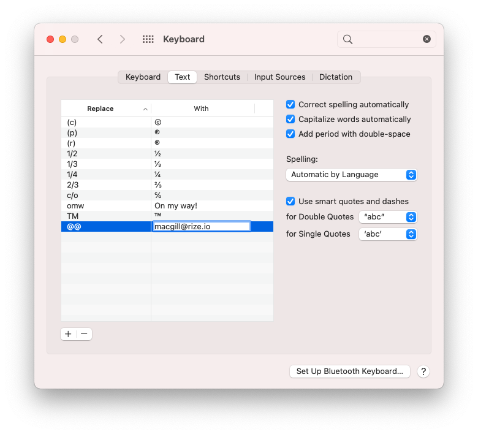478x434 pixels.
Task: Select the (r) replacement entry
Action: pyautogui.click(x=167, y=143)
